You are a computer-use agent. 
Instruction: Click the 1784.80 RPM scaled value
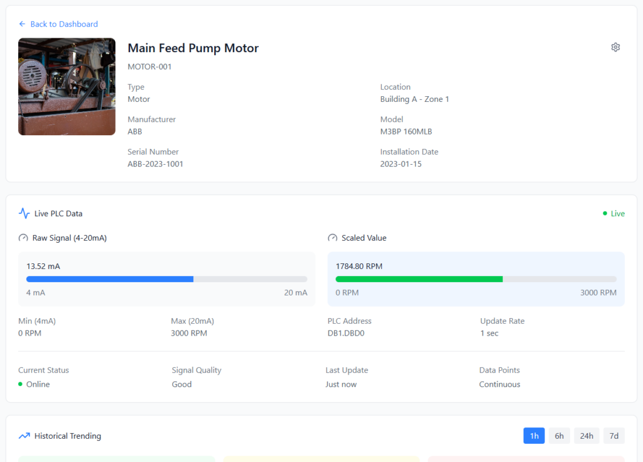[359, 266]
